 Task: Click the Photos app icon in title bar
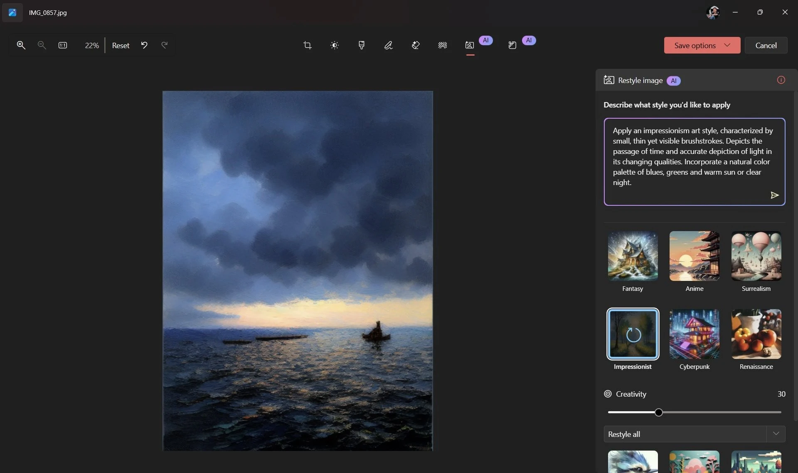[12, 12]
